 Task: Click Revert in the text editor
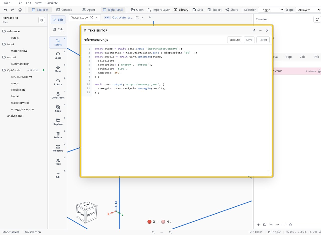click(263, 40)
